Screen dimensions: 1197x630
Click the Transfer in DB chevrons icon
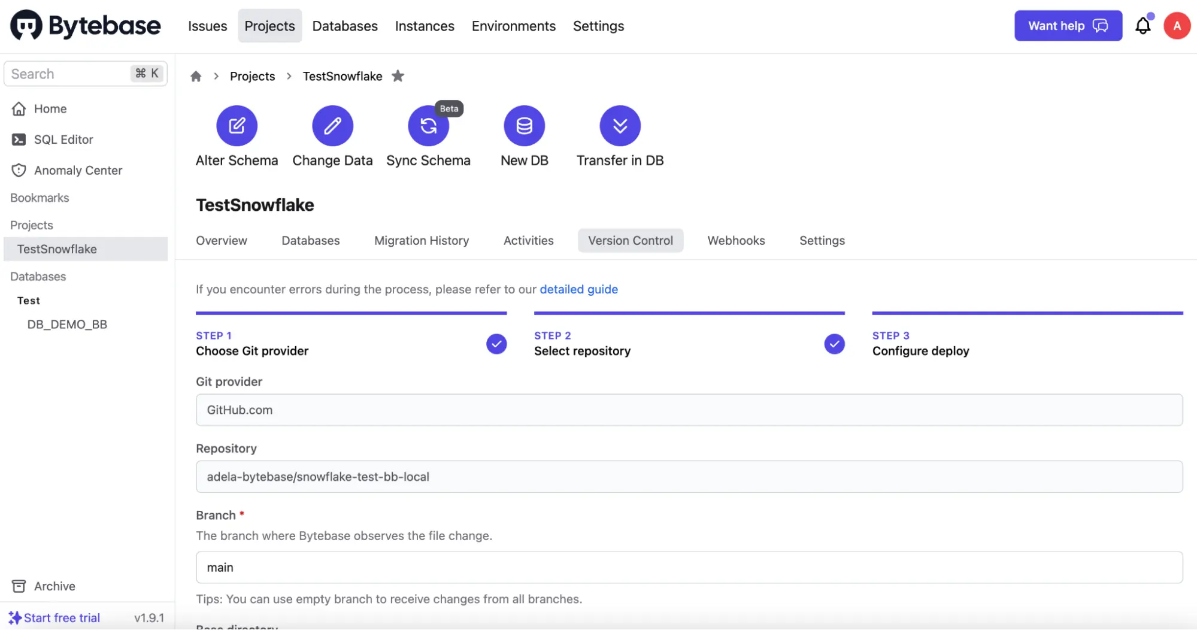point(620,126)
